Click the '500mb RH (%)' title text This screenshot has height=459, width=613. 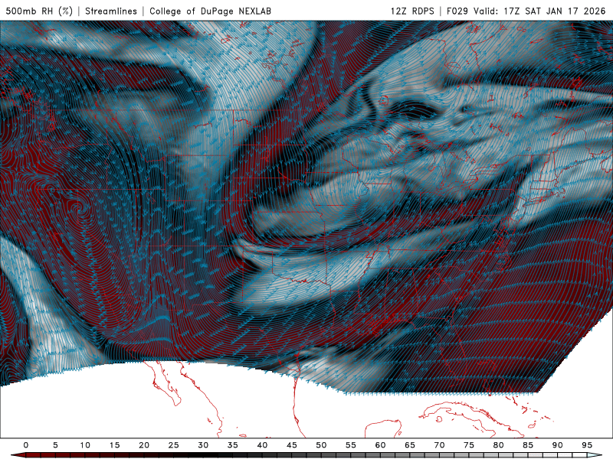coord(39,11)
